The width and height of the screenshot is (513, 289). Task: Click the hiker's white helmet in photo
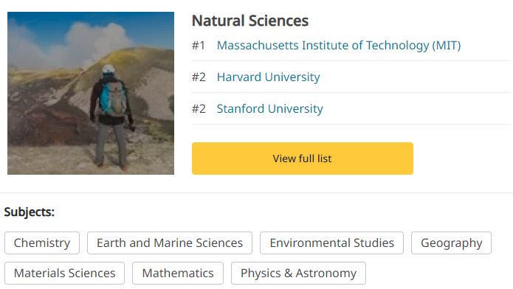click(109, 69)
